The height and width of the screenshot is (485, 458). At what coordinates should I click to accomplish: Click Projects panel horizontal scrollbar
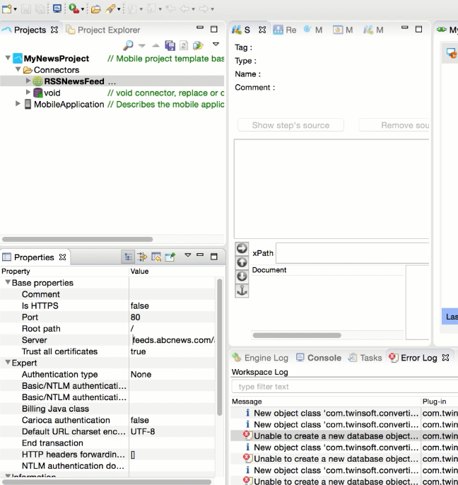(77, 239)
